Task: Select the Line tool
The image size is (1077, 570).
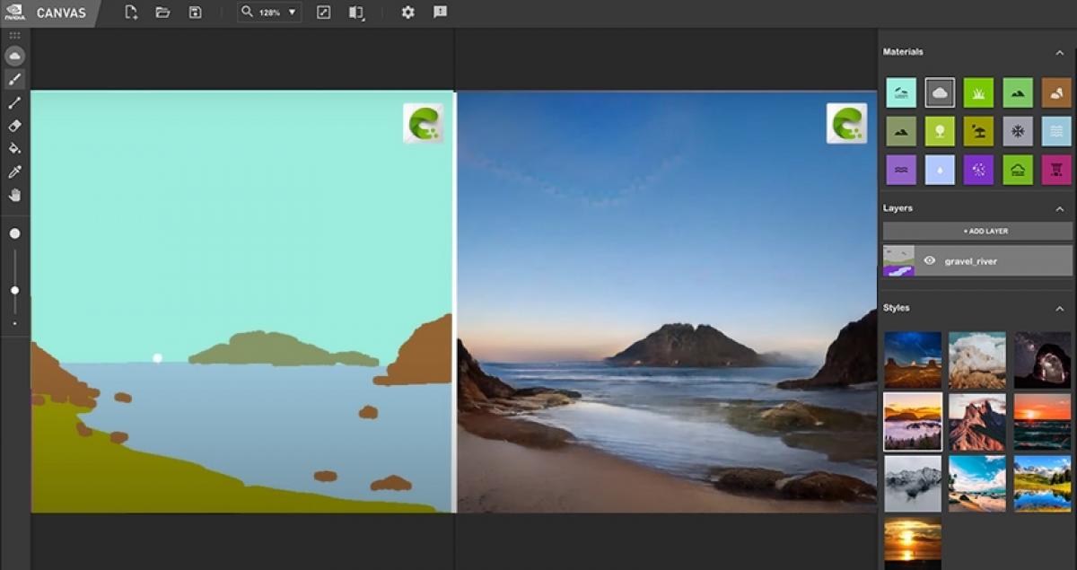Action: point(14,102)
